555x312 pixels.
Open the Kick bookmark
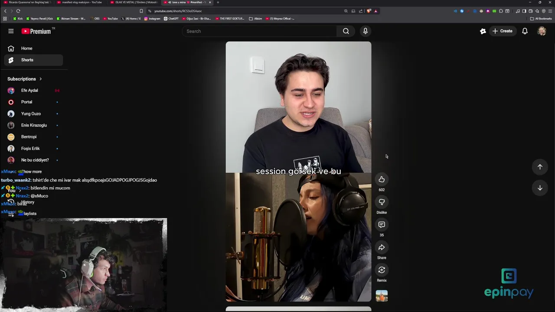coord(18,19)
